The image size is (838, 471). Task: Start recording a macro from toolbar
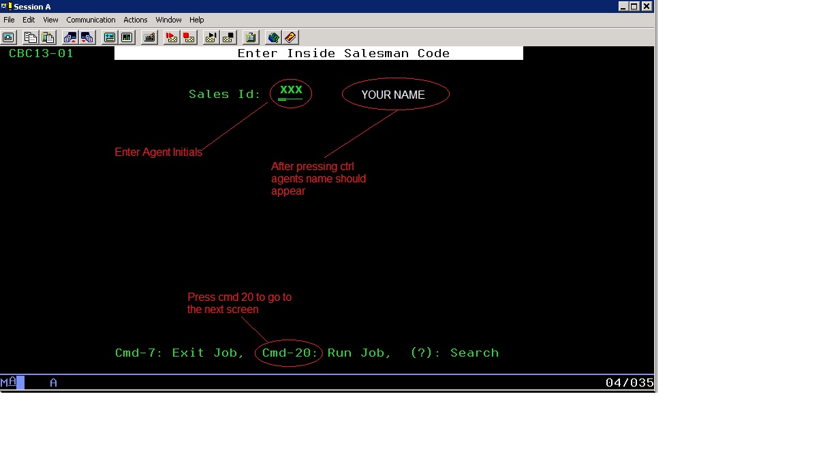(x=172, y=37)
